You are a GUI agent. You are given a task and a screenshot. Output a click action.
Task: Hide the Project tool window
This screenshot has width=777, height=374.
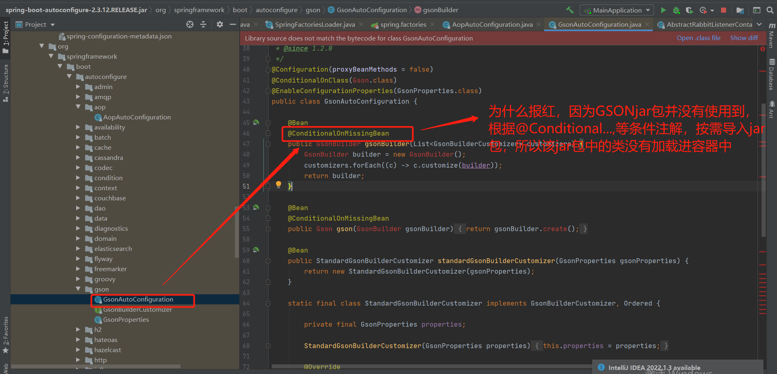(232, 24)
